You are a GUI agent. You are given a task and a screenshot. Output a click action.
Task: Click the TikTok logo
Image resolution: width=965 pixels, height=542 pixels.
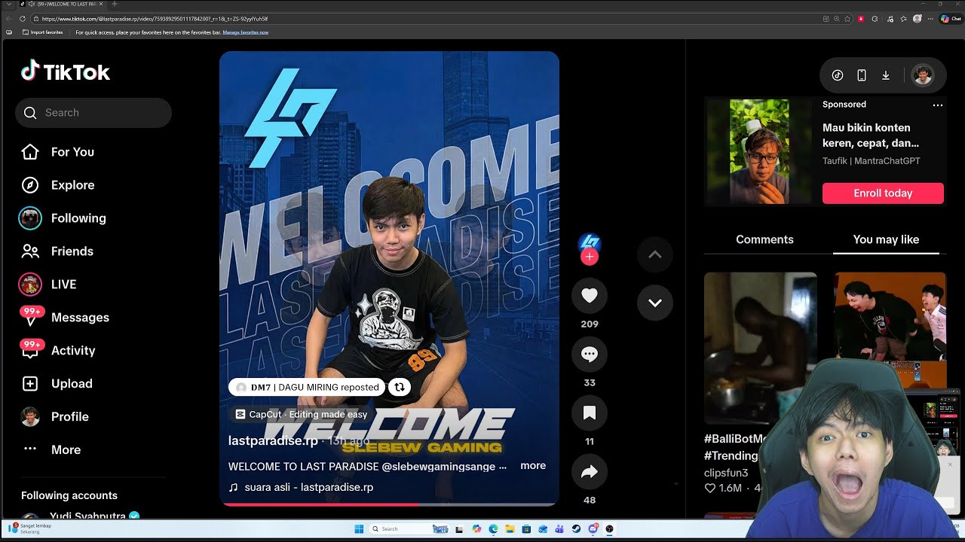click(x=66, y=72)
